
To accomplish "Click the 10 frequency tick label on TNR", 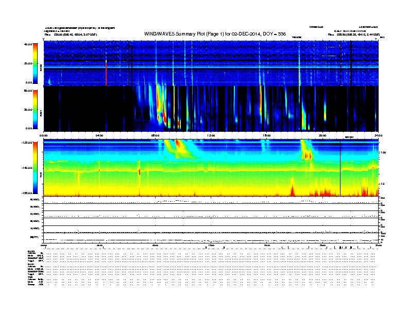I will click(x=382, y=184).
